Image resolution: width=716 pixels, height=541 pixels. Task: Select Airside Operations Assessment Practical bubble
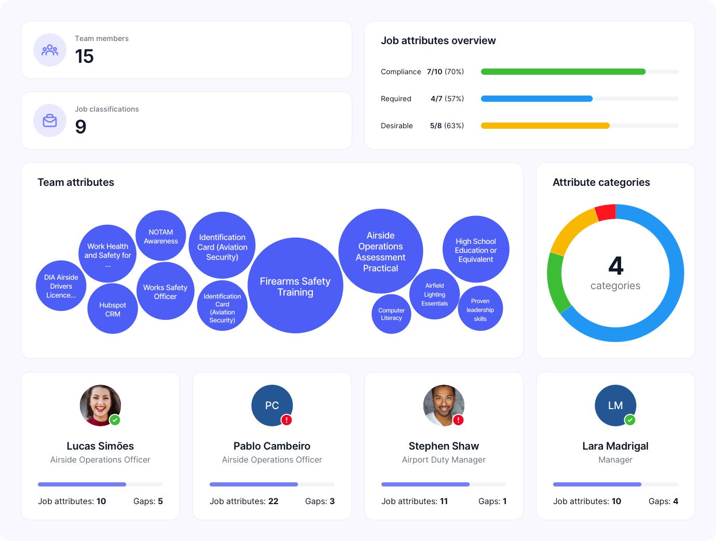tap(380, 251)
